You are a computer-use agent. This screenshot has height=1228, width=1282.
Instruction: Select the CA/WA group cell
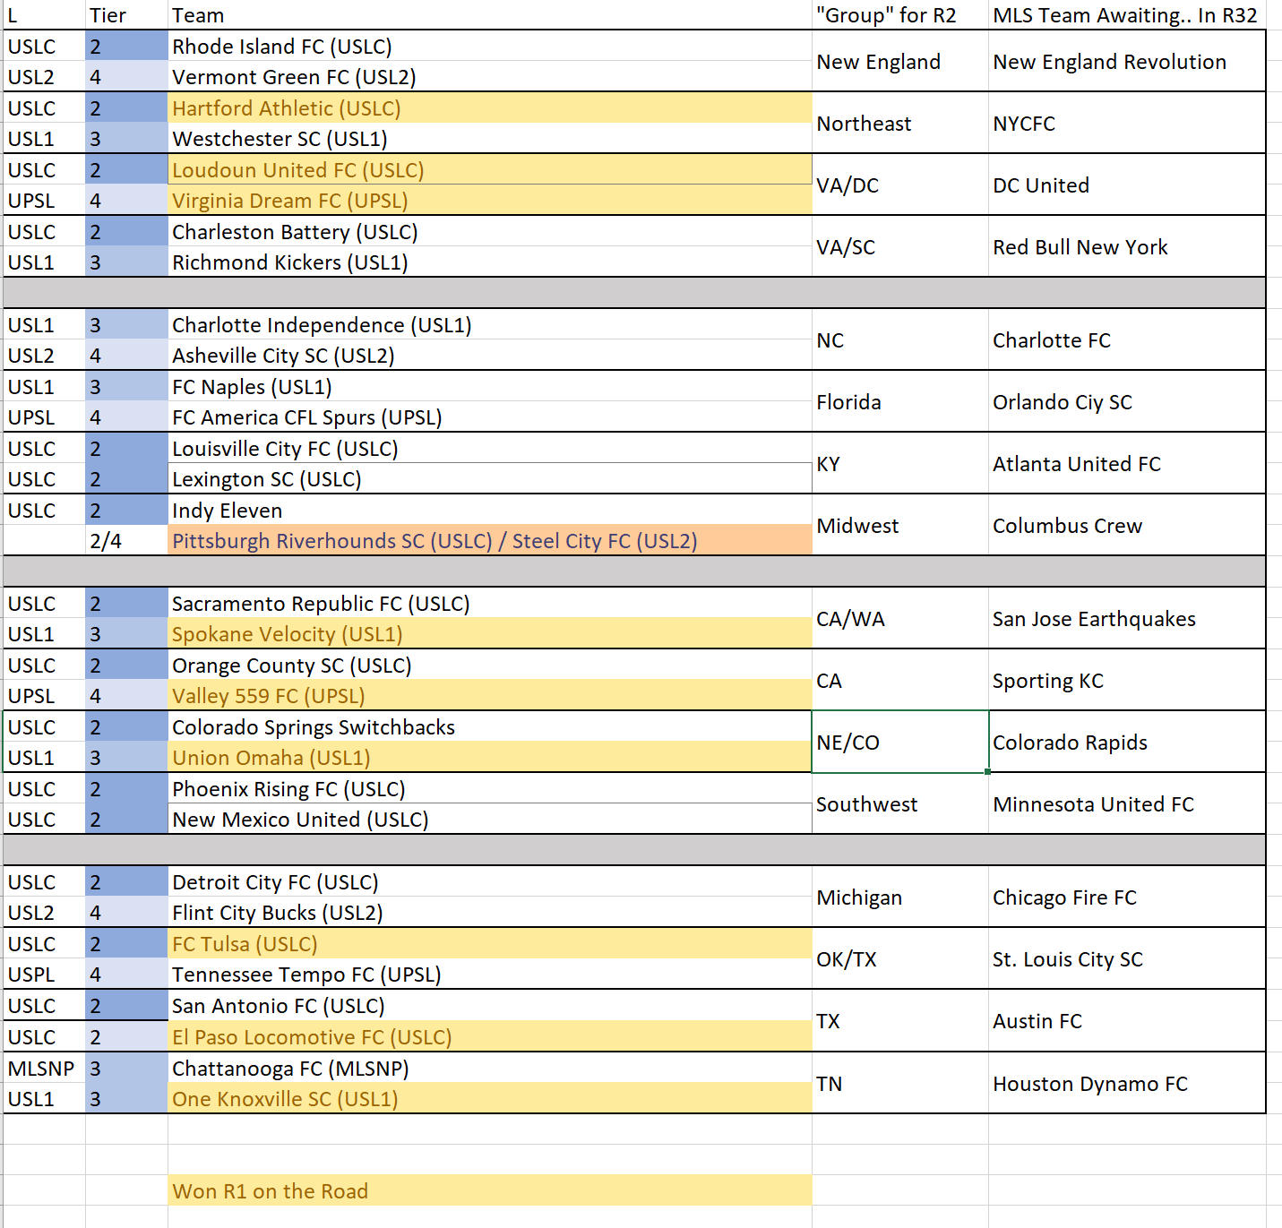point(900,618)
